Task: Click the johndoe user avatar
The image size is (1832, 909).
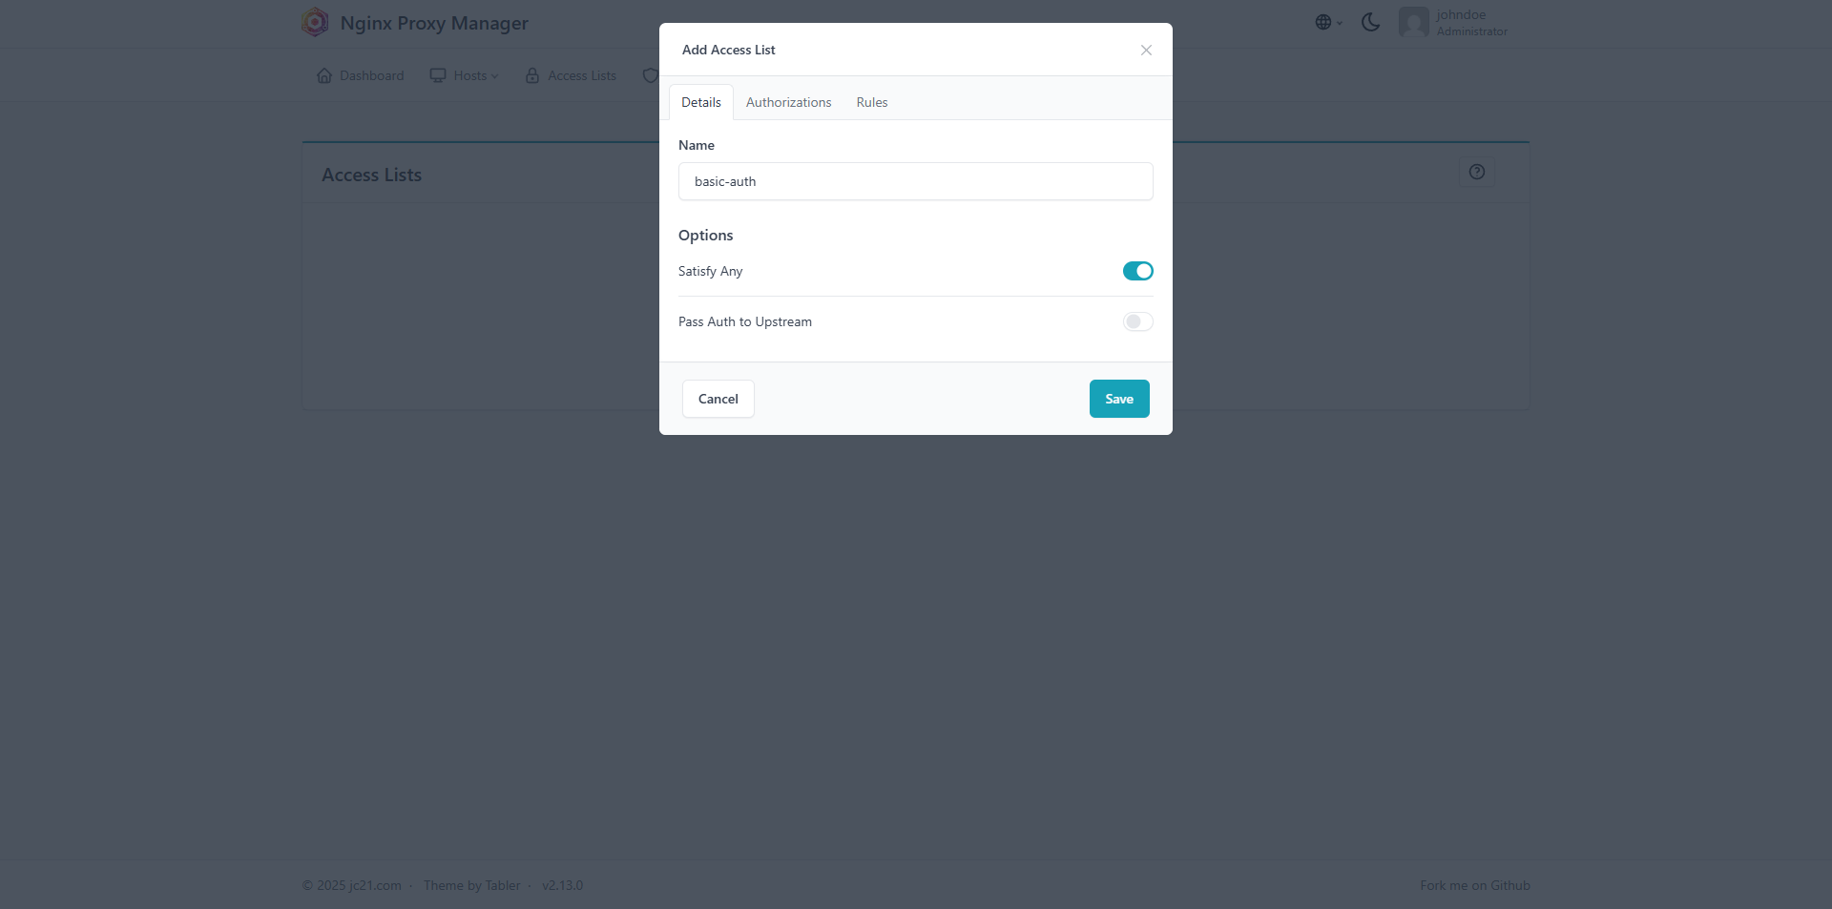Action: [1413, 22]
